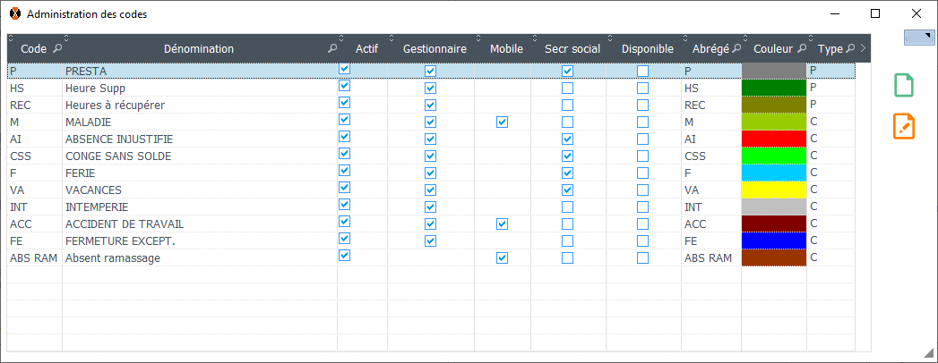Click the orange edit document icon
Viewport: 938px width, 363px height.
(904, 126)
